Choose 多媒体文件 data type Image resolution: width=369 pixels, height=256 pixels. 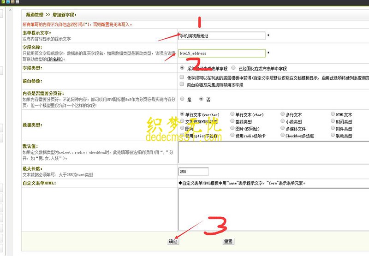(x=282, y=128)
